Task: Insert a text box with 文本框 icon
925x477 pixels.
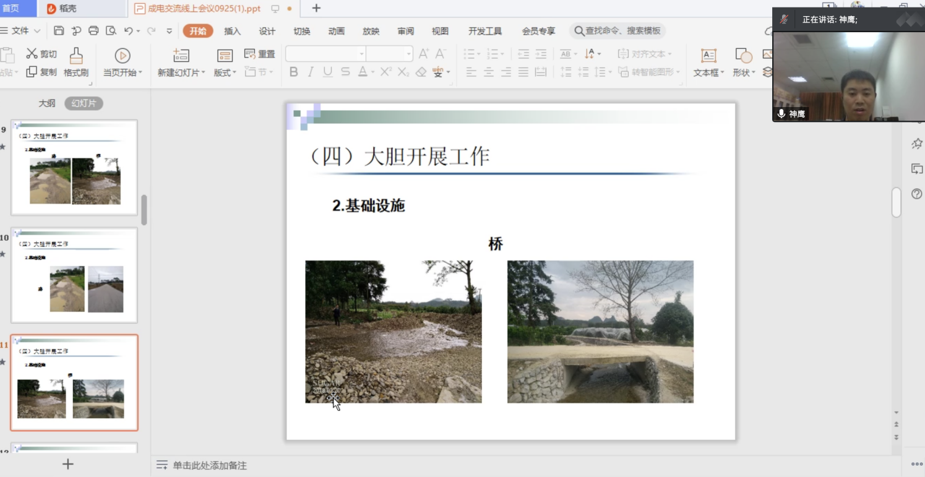Action: (x=708, y=56)
